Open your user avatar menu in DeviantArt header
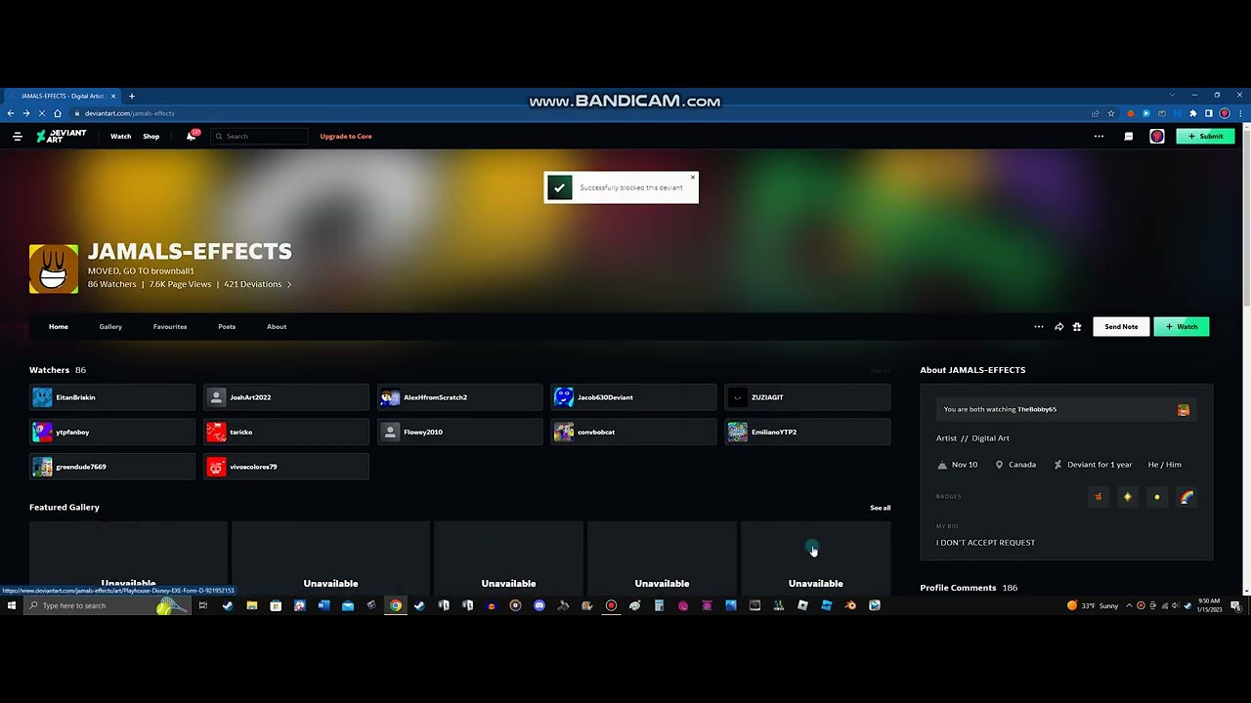1251x703 pixels. coord(1157,137)
